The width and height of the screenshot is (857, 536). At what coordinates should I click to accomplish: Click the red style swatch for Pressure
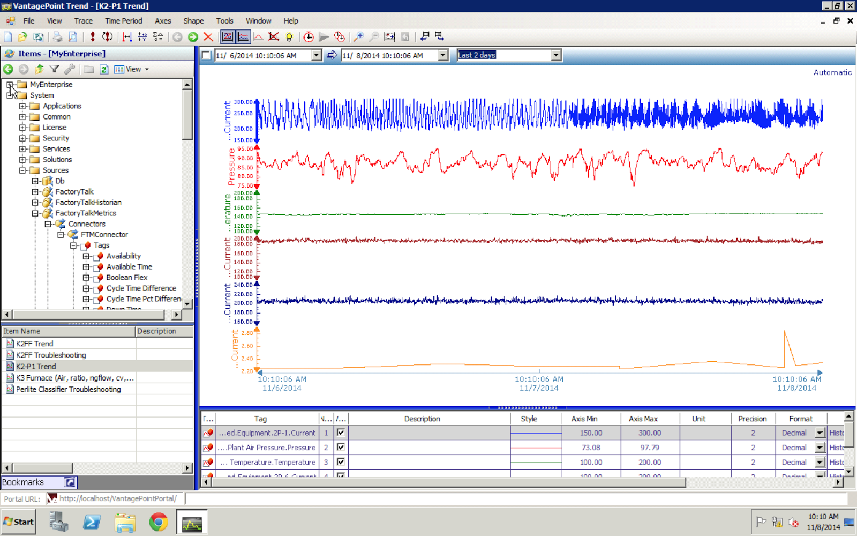click(x=536, y=447)
